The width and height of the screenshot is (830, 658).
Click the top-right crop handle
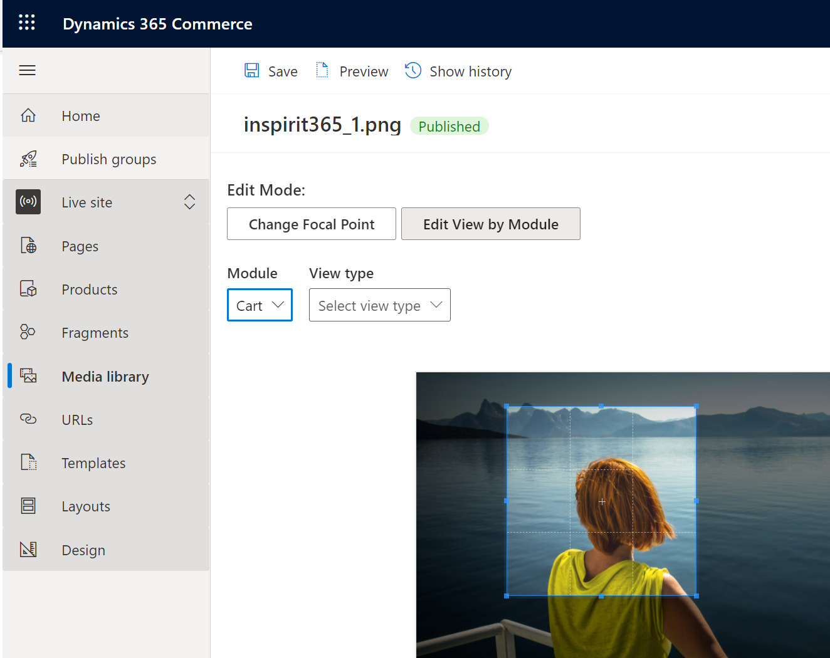[696, 406]
